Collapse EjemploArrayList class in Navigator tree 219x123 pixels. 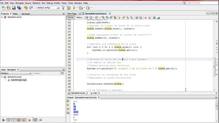tap(2, 77)
